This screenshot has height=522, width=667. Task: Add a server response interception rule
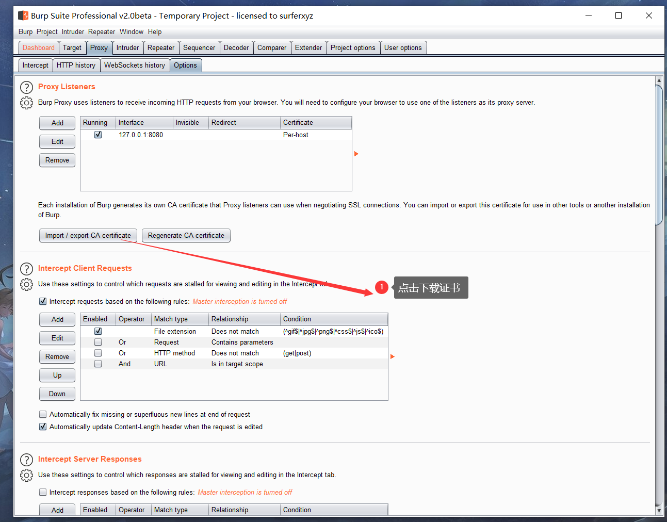point(57,510)
